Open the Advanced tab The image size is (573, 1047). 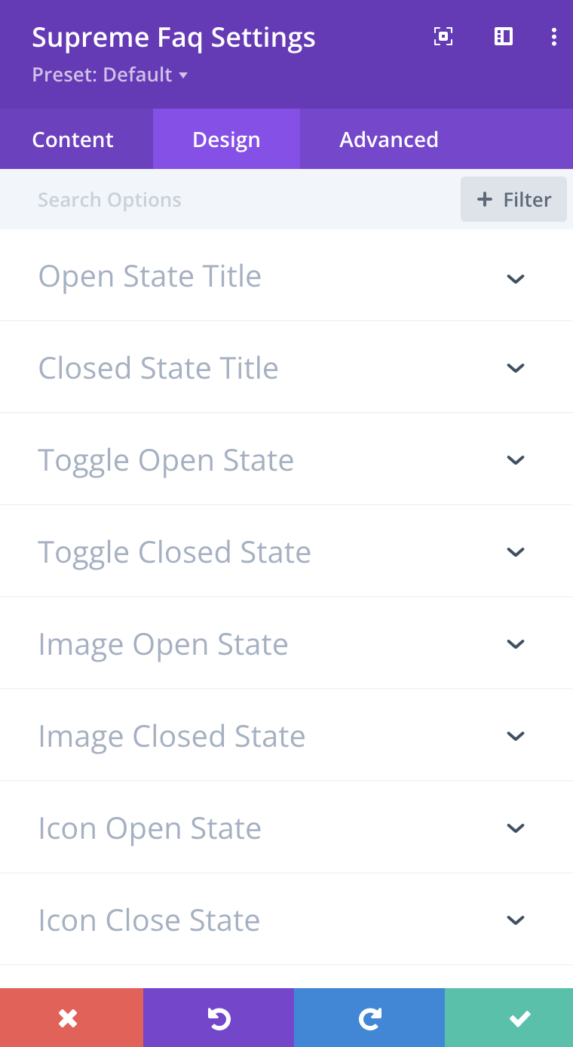pyautogui.click(x=389, y=140)
